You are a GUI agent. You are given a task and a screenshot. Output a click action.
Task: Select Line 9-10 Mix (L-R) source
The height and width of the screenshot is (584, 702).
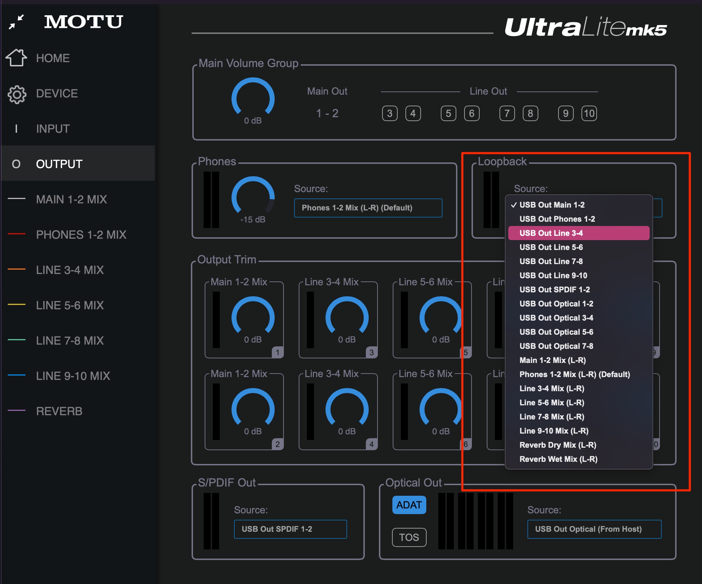pyautogui.click(x=579, y=431)
